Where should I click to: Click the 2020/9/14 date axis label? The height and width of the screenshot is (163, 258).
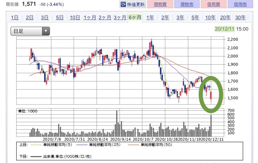[x=120, y=139]
